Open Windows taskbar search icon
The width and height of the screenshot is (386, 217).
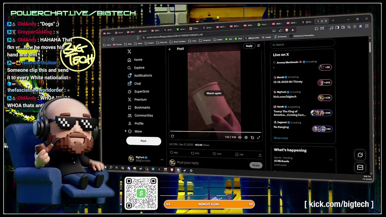coord(111,167)
